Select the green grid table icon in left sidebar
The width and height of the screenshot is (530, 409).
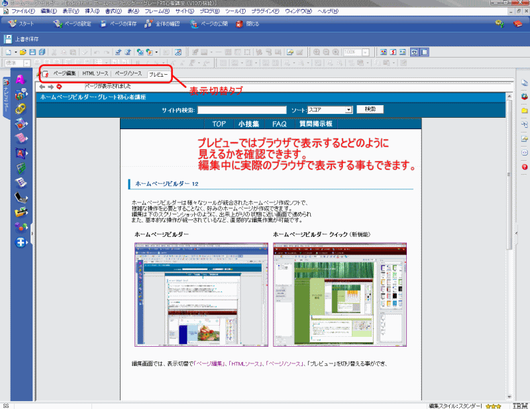point(21,168)
